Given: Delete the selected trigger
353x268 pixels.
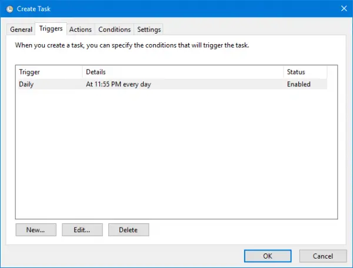Looking at the screenshot, I should tap(128, 230).
